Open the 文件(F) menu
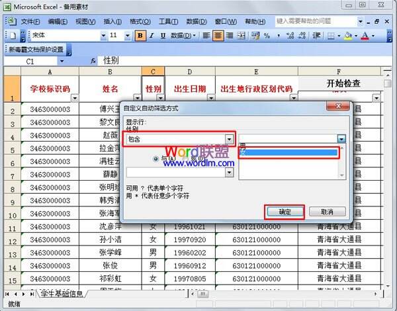Viewport: 397px width, 311px height. tap(30, 22)
